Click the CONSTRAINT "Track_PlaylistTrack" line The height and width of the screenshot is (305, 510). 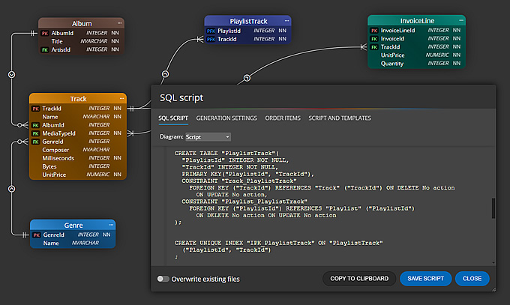(239, 181)
